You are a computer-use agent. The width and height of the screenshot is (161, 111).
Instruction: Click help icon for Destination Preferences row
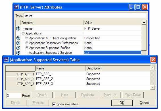[x=18, y=43]
